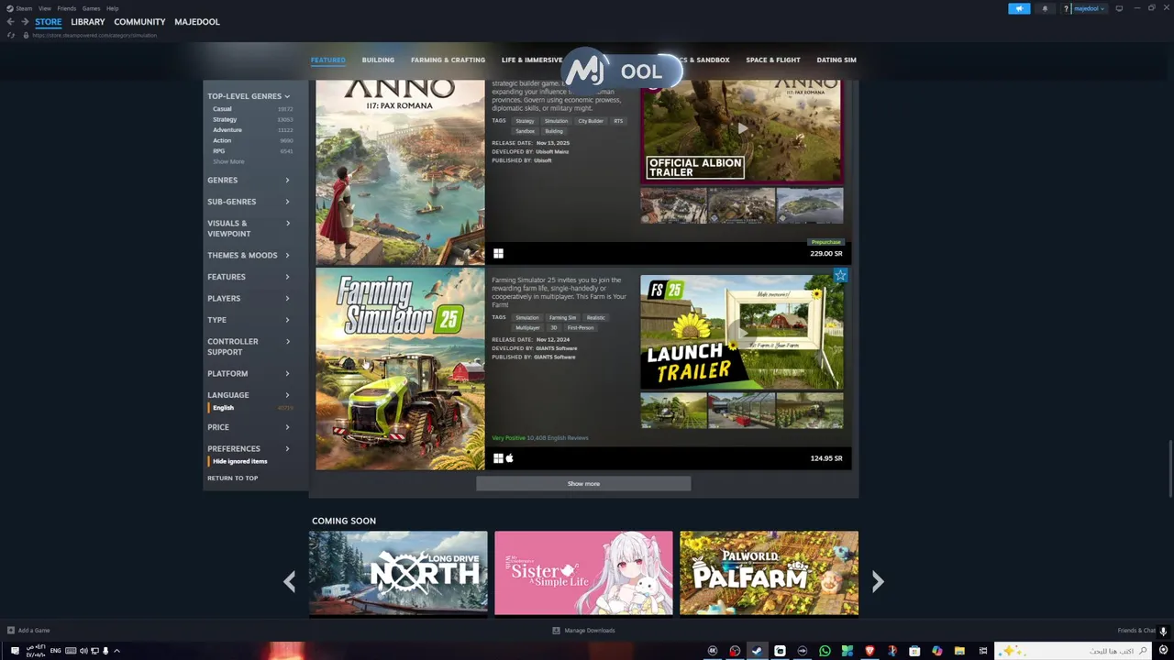The width and height of the screenshot is (1174, 660).
Task: Open the Farming Simulator 25 cover art
Action: click(x=400, y=368)
